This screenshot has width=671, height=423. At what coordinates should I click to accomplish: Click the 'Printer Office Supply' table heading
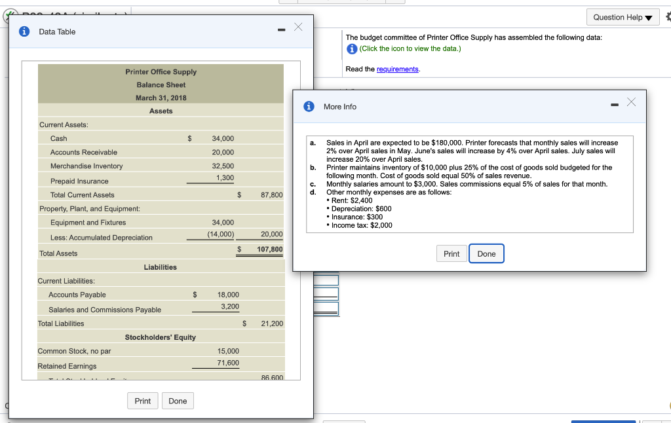tap(161, 71)
